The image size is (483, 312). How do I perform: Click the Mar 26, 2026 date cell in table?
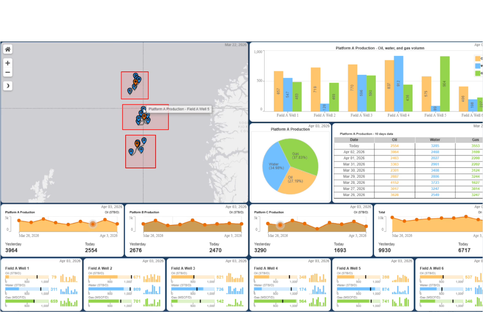(x=354, y=195)
